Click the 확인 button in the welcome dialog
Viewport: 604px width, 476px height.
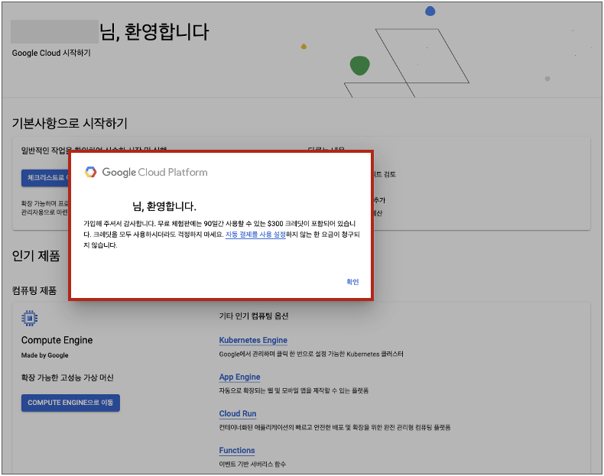[x=352, y=282]
